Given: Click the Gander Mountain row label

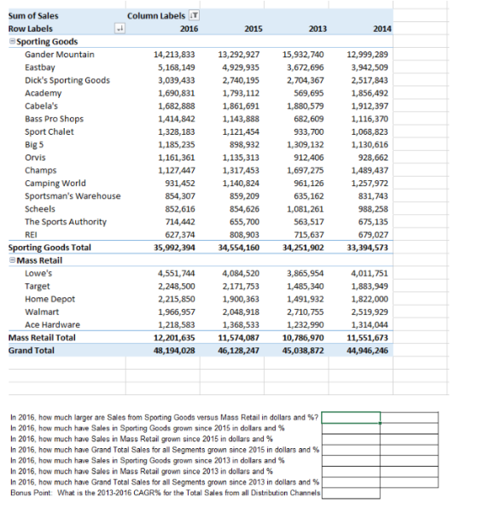Looking at the screenshot, I should point(60,55).
